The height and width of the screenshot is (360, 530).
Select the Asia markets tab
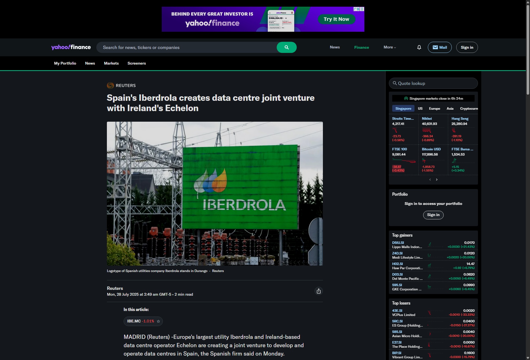(450, 109)
